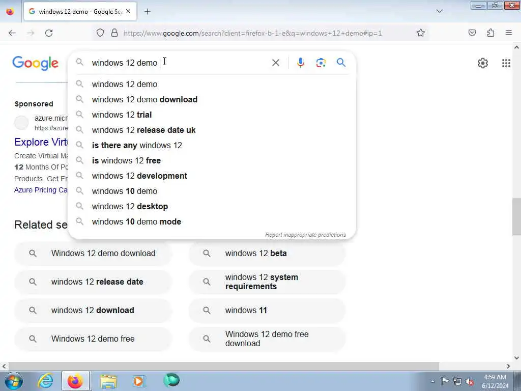Viewport: 521px width, 391px height.
Task: Open Google quick settings gear
Action: tap(482, 63)
